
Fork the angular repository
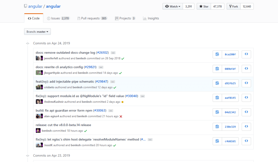[234, 6]
